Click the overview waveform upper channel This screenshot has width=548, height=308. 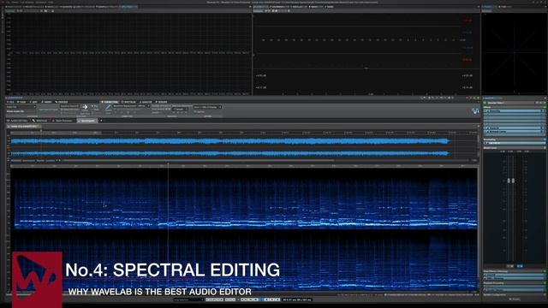230,141
